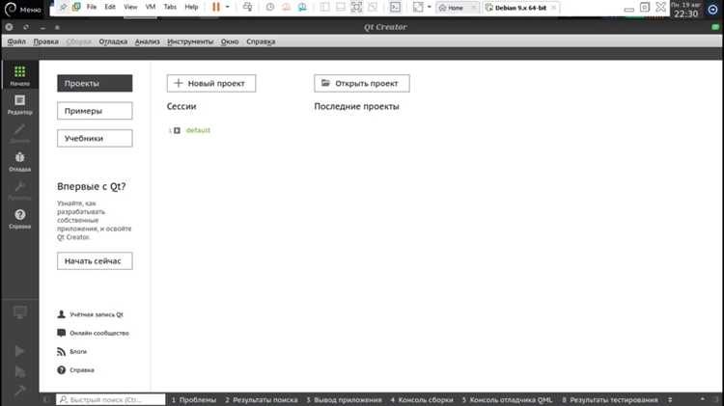Click the VMware console terminal icon
This screenshot has height=406, width=724.
[x=395, y=7]
